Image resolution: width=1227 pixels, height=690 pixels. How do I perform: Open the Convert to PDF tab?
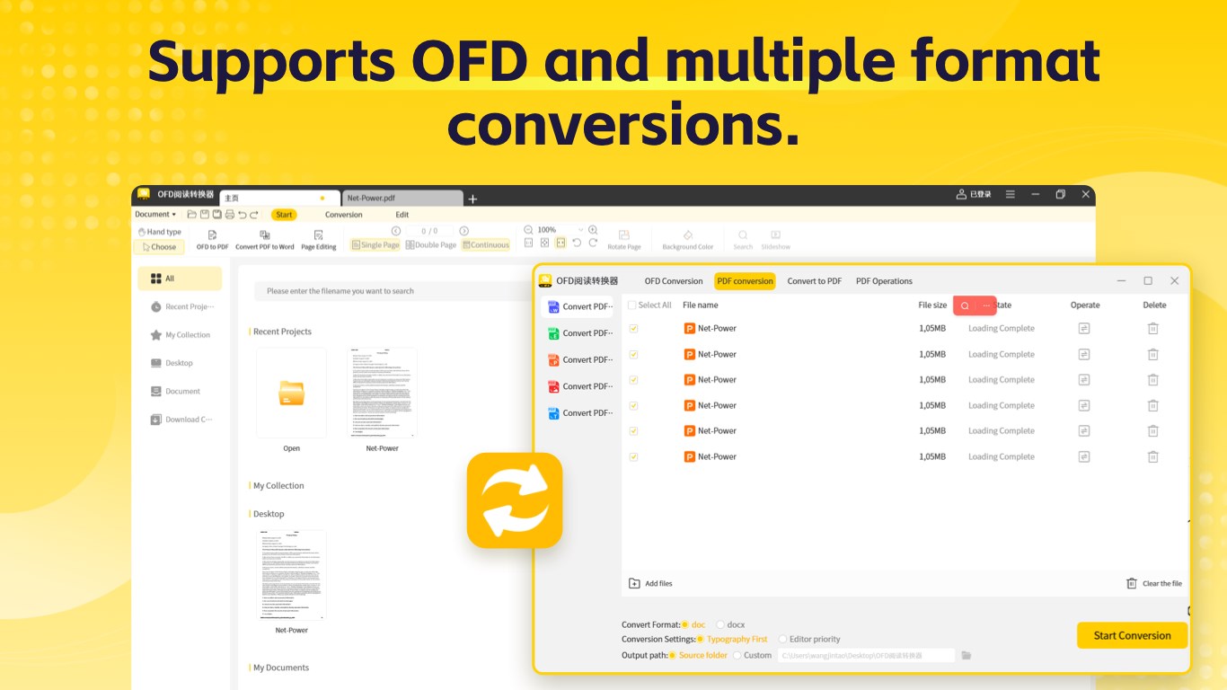(x=815, y=281)
